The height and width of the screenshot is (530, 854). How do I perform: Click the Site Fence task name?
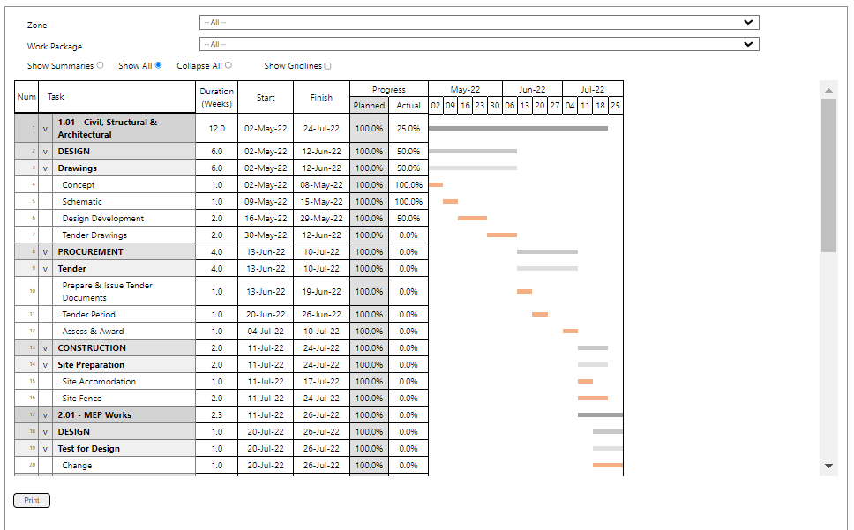tap(82, 399)
